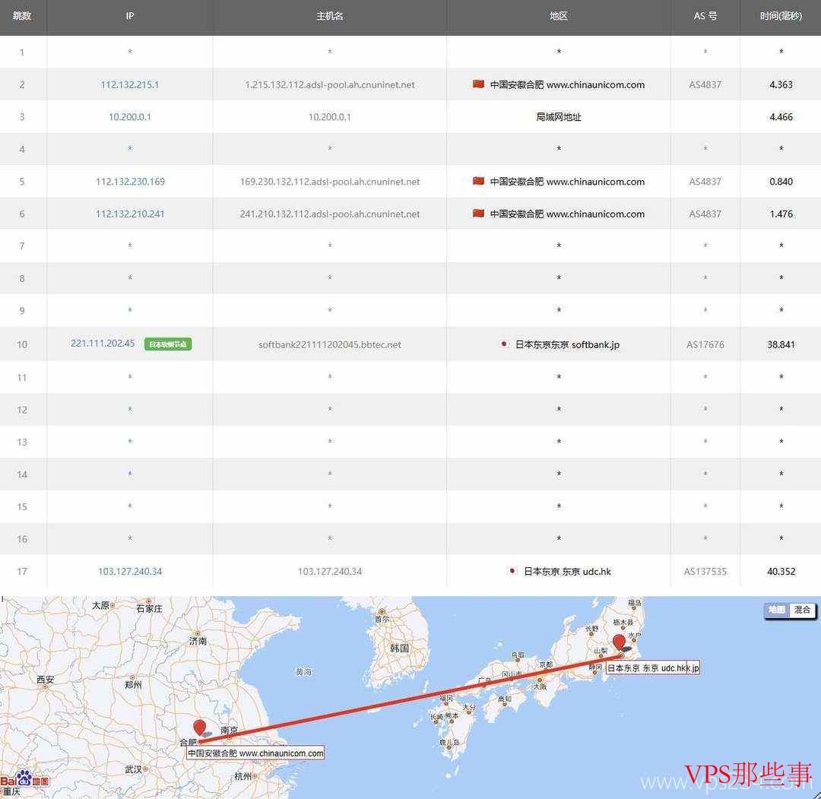This screenshot has height=799, width=821.
Task: Open IP link 221.111.202.45
Action: pos(103,344)
